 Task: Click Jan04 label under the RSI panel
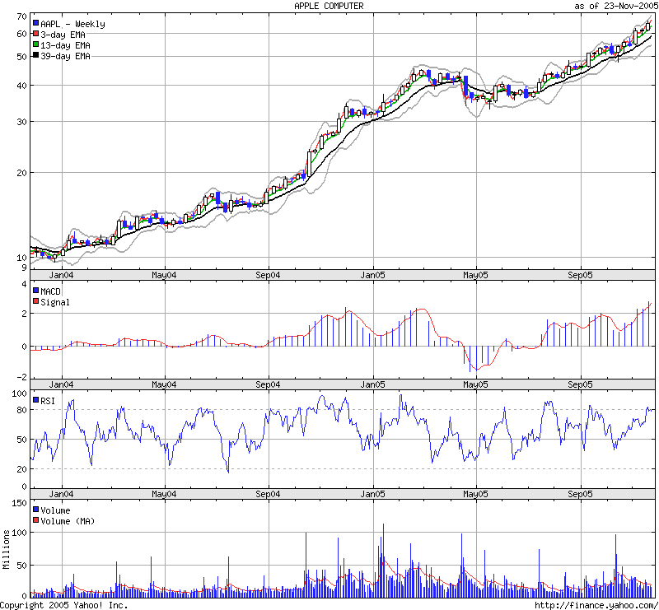(61, 494)
